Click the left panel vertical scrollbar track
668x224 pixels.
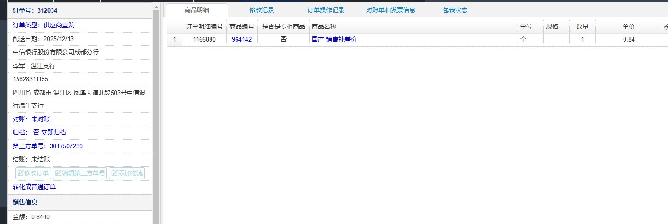point(157,118)
